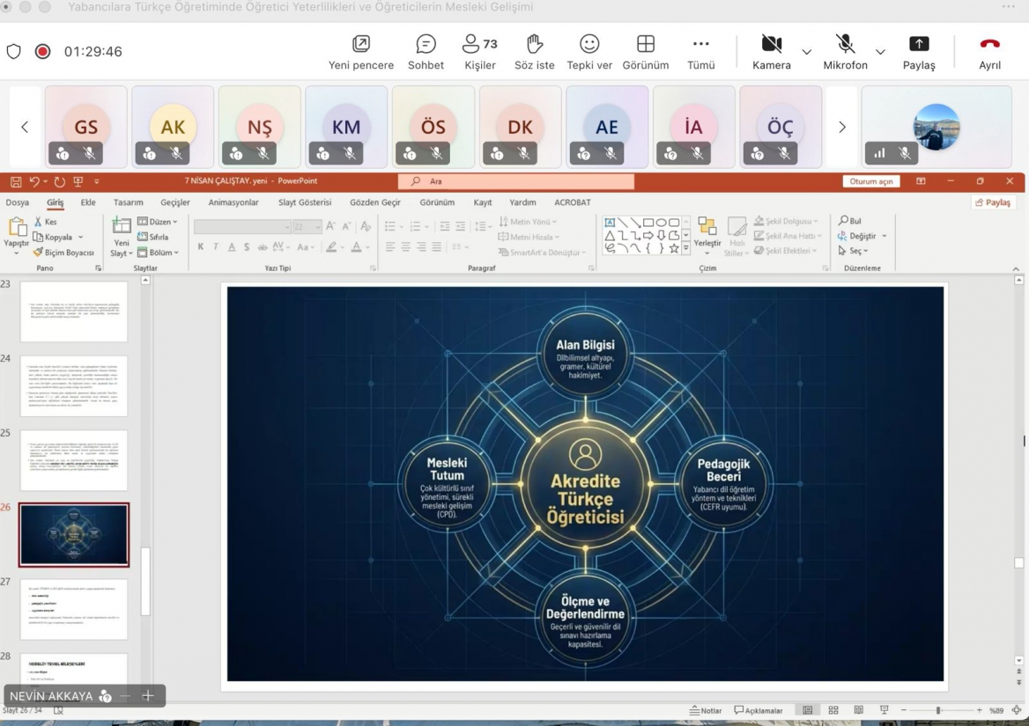Image resolution: width=1029 pixels, height=726 pixels.
Task: Expand the Kamera options arrow
Action: 806,53
